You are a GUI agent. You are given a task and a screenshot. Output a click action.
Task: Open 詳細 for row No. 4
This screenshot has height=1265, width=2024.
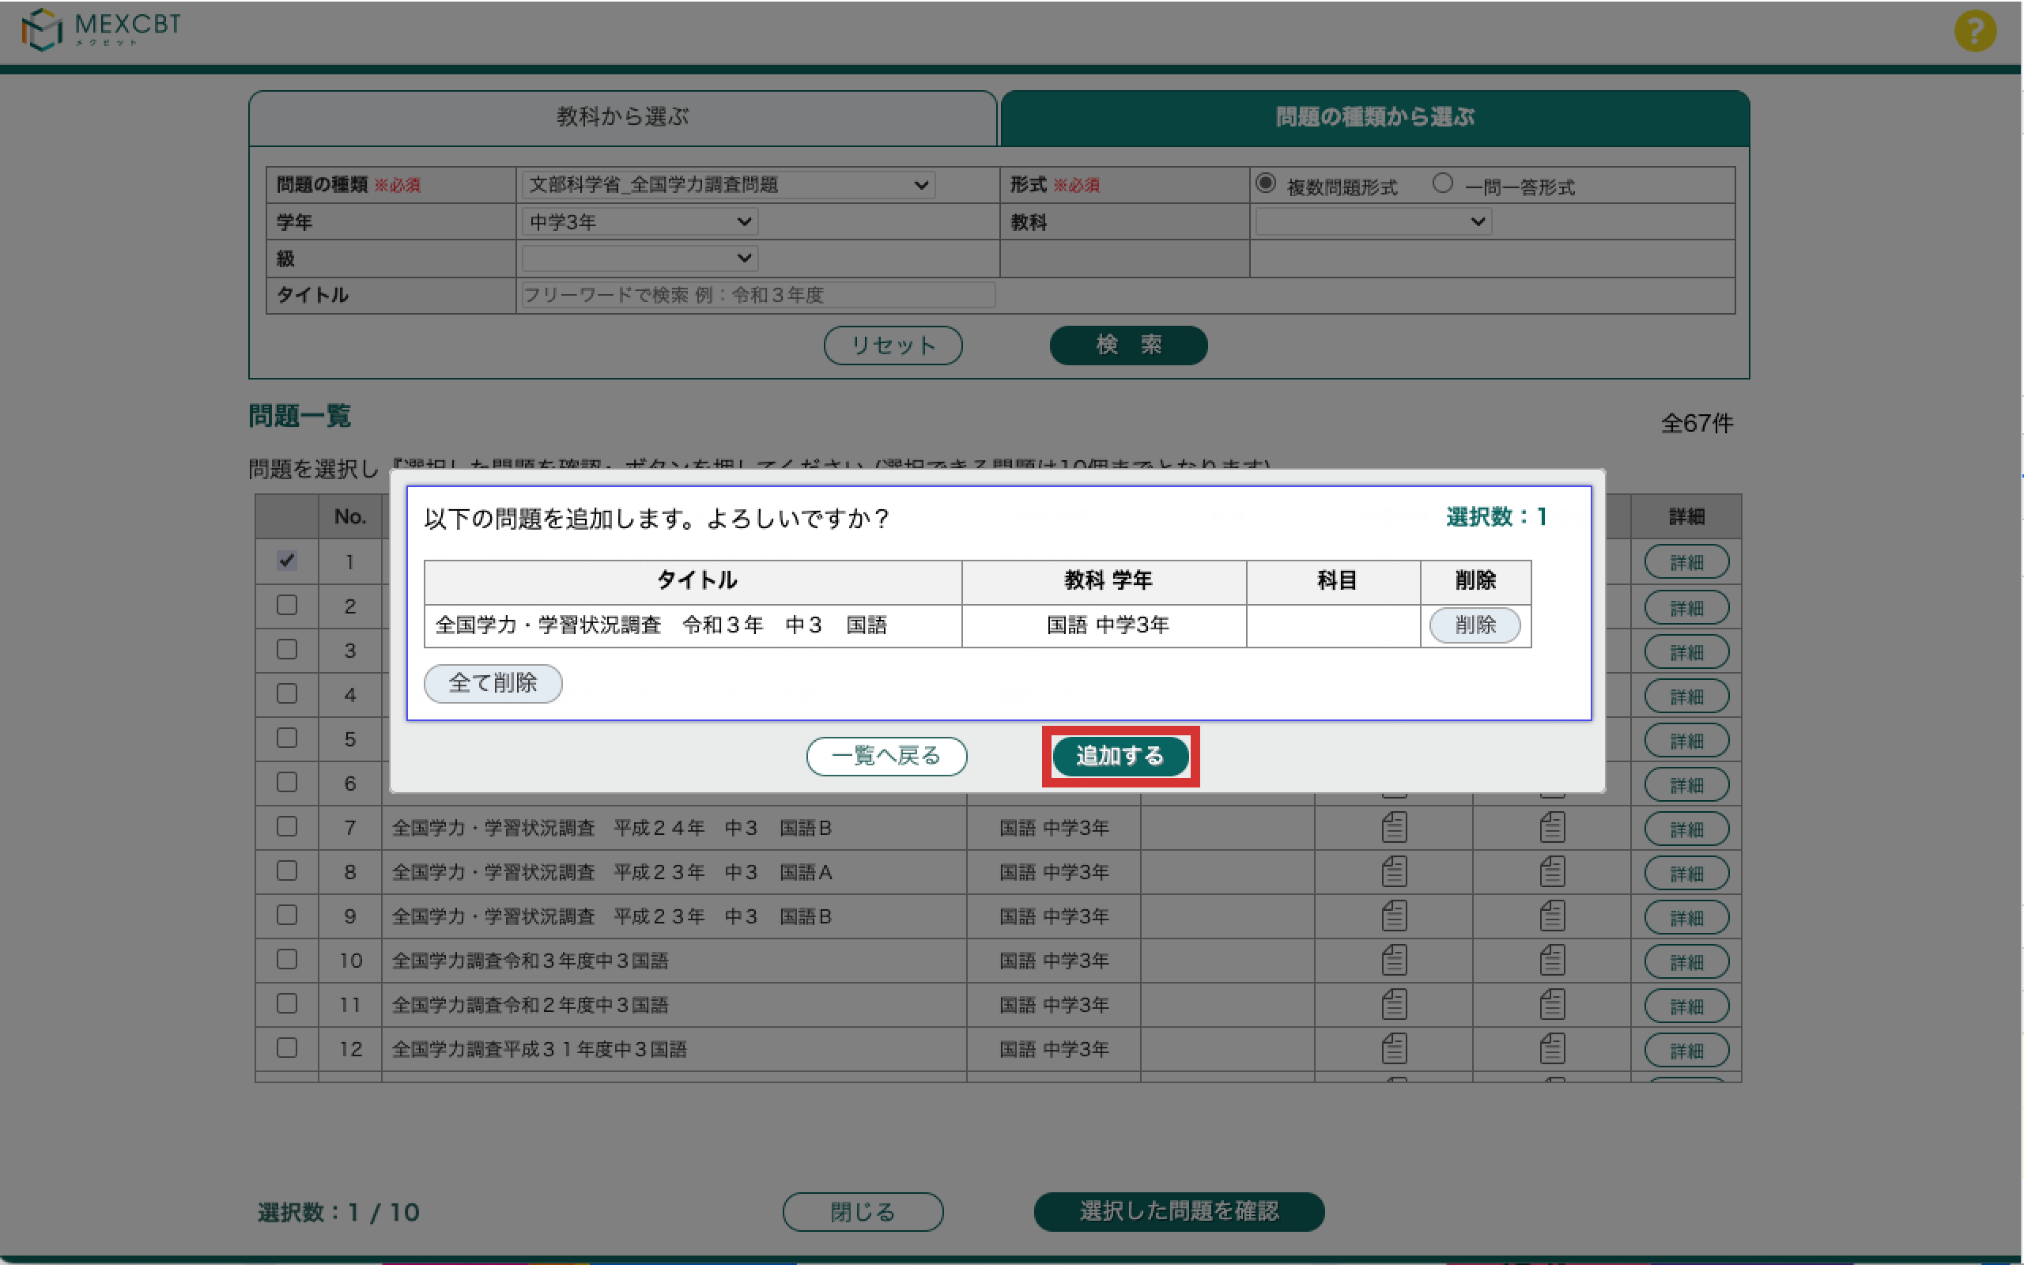[1686, 696]
